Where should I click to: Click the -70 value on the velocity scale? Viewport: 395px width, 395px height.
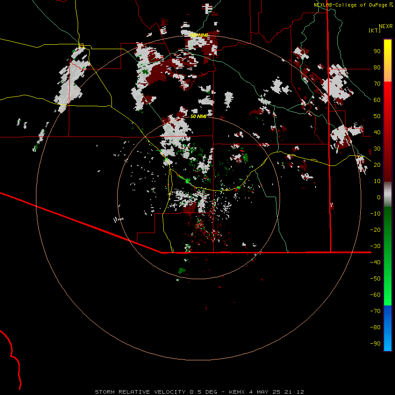pyautogui.click(x=375, y=311)
